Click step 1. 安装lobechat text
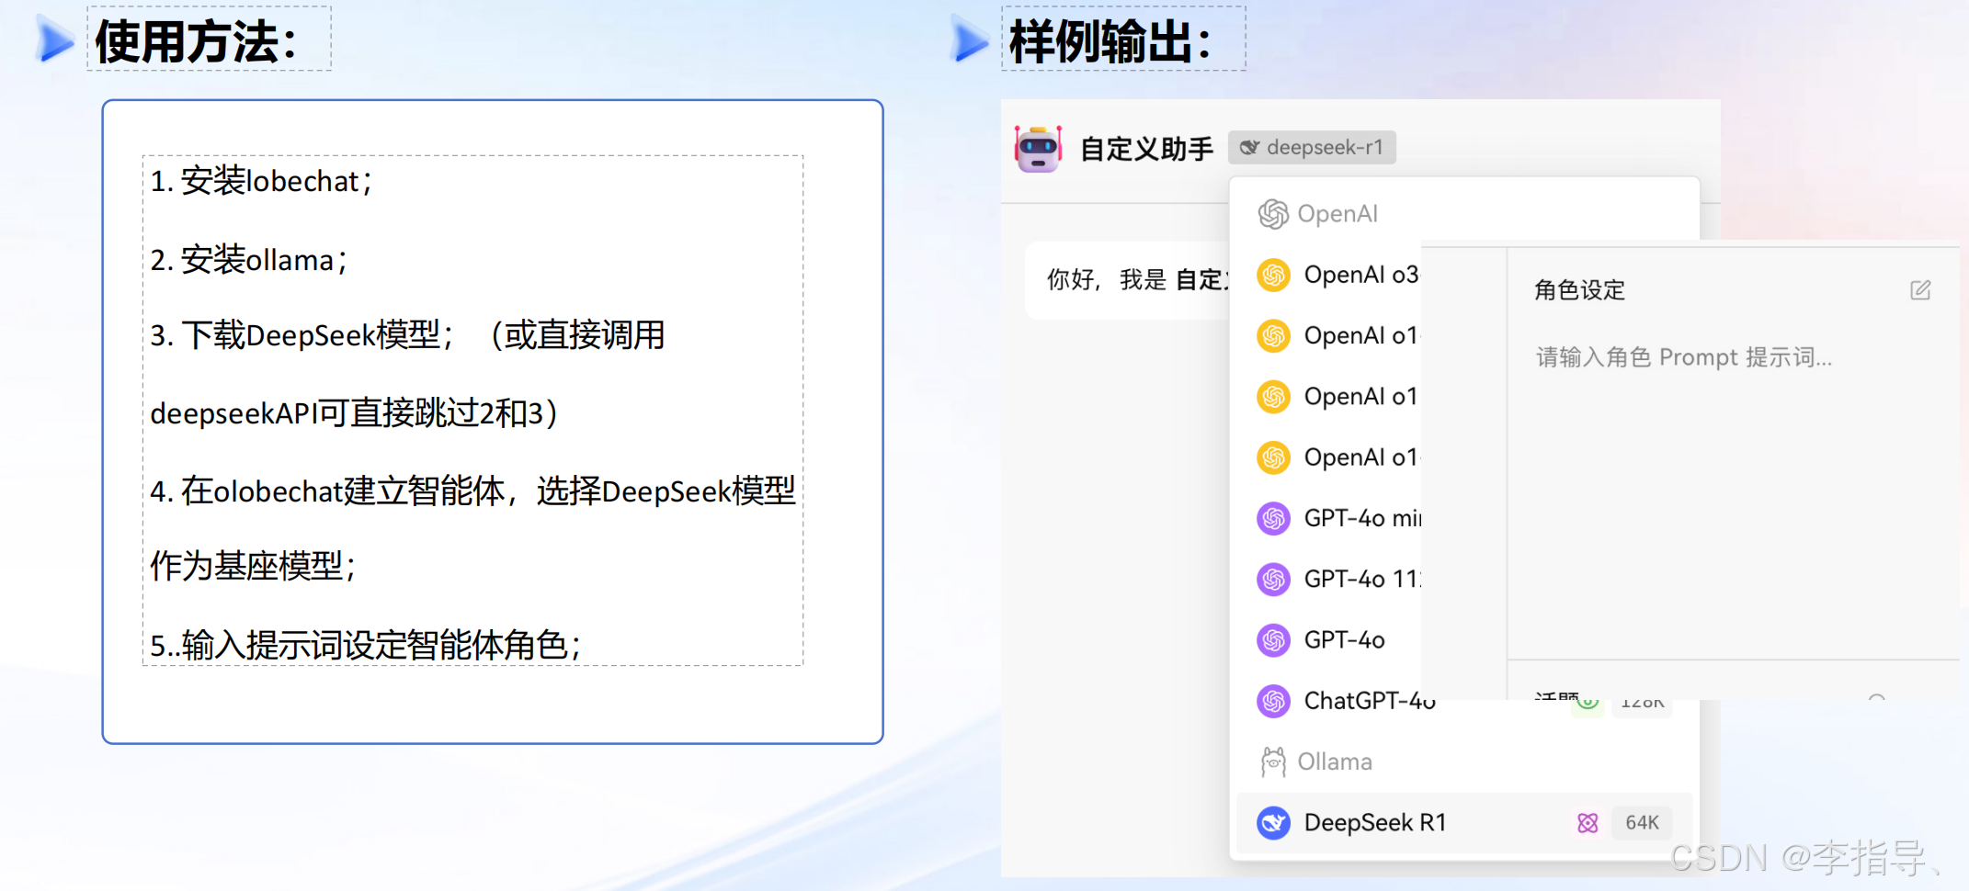This screenshot has width=1969, height=891. [x=261, y=182]
